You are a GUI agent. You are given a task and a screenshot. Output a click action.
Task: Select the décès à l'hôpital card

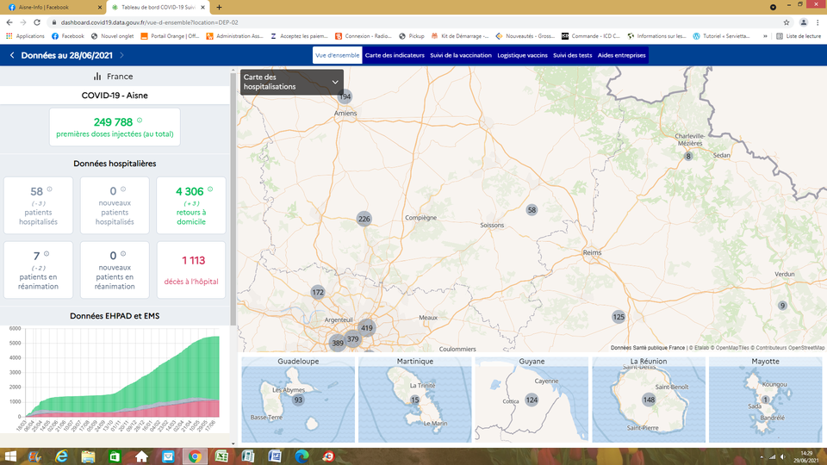[191, 270]
